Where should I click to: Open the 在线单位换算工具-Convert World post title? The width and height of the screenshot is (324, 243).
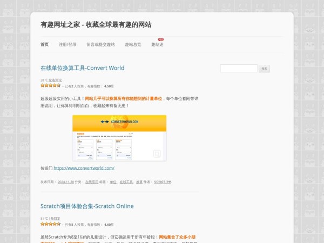pyautogui.click(x=82, y=68)
